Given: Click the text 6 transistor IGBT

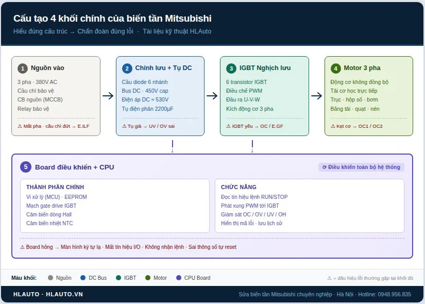Looking at the screenshot, I should tap(247, 82).
